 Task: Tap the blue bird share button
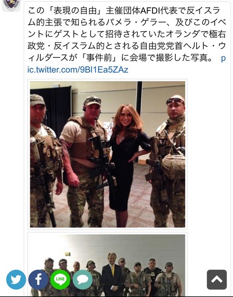[16, 280]
